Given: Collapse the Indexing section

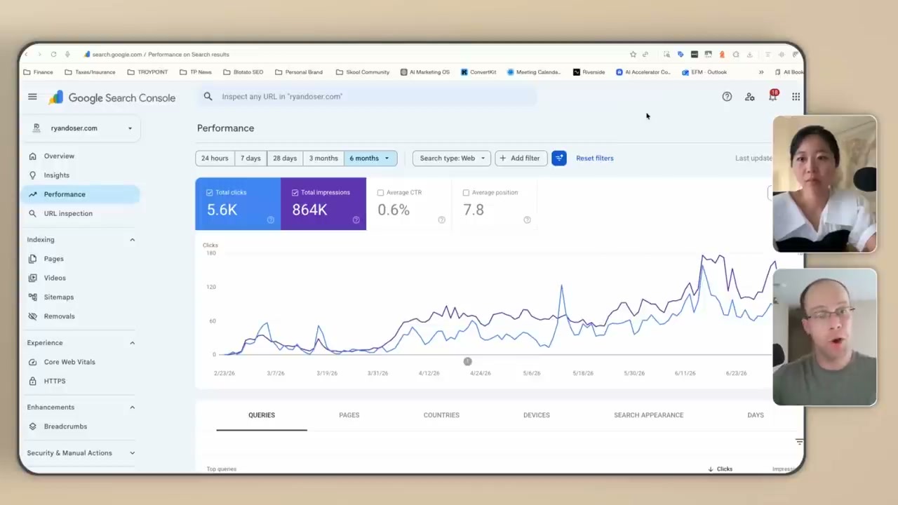Looking at the screenshot, I should (132, 240).
